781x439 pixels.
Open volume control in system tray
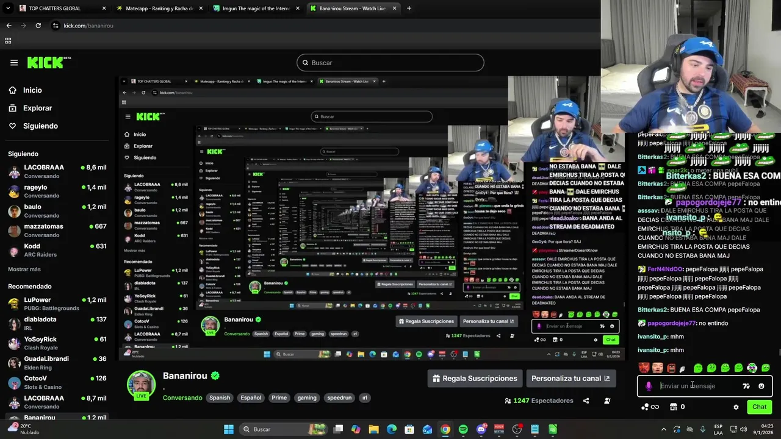(x=744, y=429)
